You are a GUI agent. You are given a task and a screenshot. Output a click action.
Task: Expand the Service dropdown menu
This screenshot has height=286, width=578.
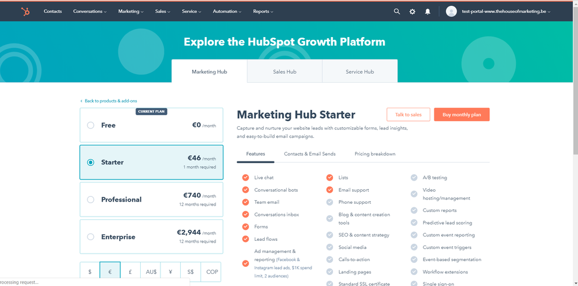[191, 12]
